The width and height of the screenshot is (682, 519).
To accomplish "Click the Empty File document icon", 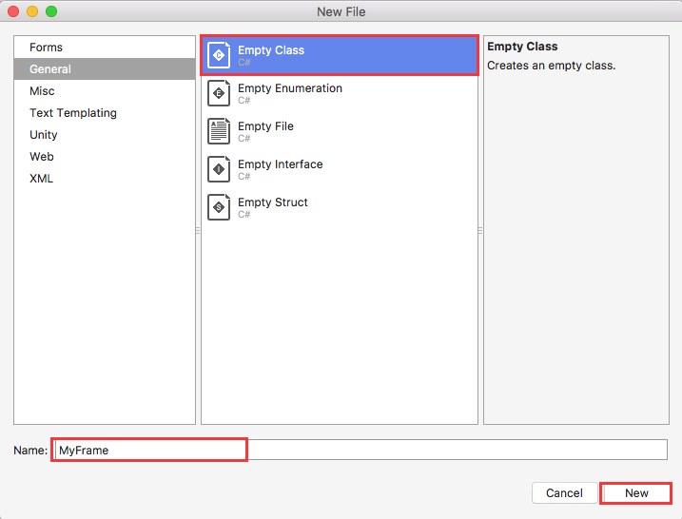I will (219, 131).
